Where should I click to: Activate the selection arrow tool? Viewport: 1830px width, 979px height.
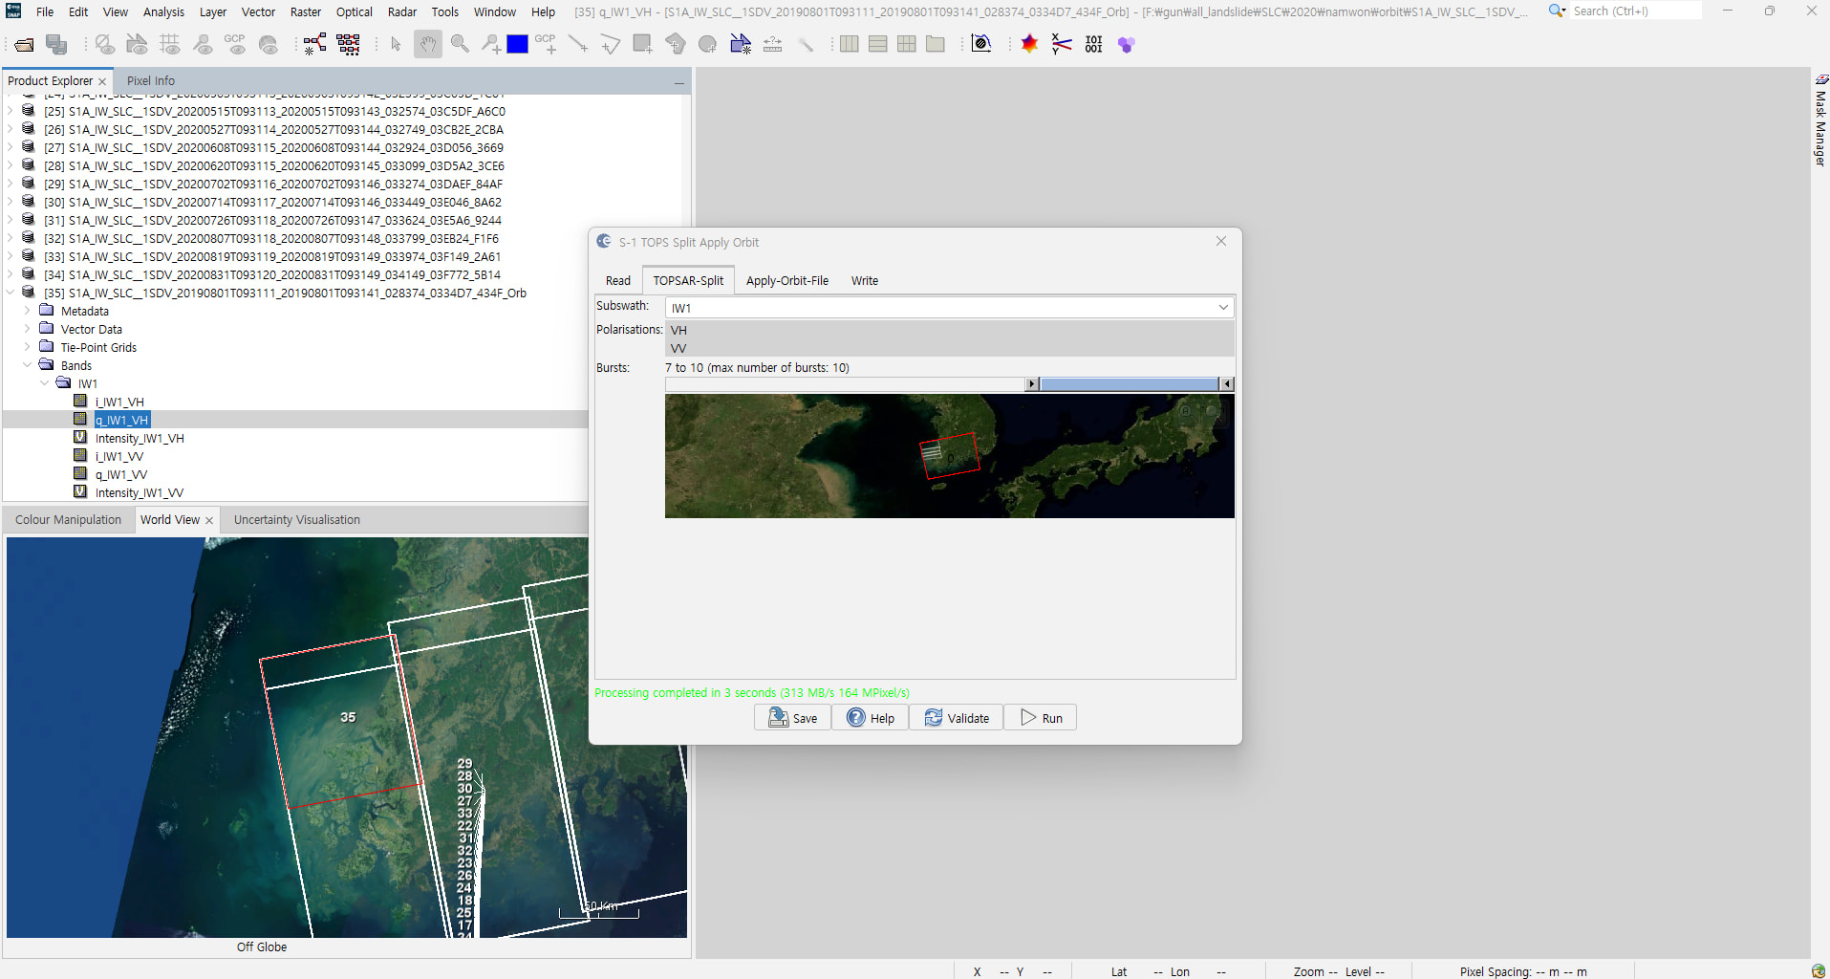click(396, 45)
